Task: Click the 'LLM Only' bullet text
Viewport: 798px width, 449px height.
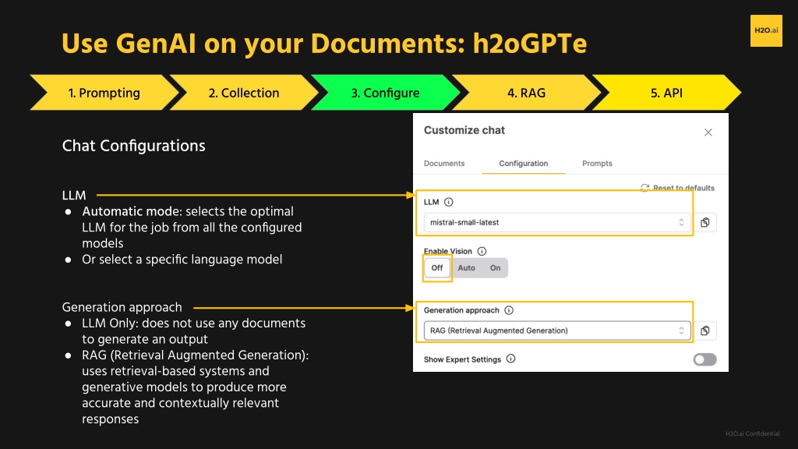Action: pos(194,331)
